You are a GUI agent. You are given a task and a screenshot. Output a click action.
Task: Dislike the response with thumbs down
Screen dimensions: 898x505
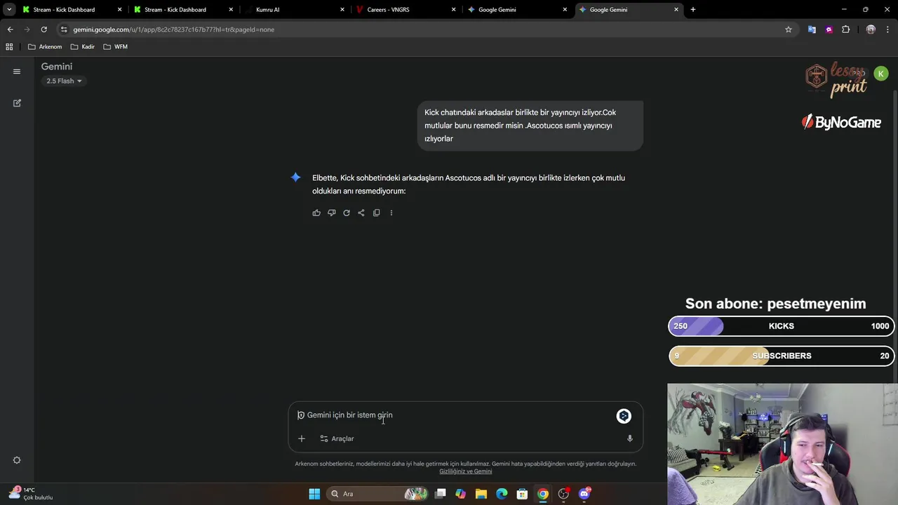tap(331, 213)
